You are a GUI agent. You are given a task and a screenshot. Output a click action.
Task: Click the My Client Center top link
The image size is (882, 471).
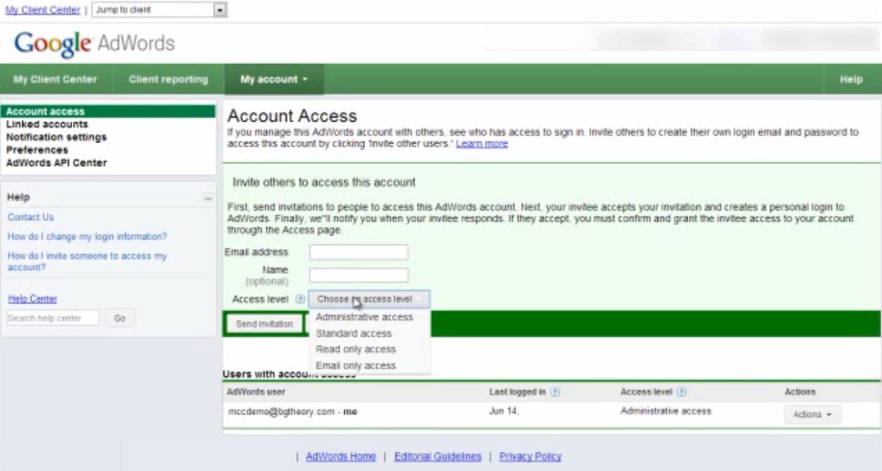pyautogui.click(x=42, y=10)
